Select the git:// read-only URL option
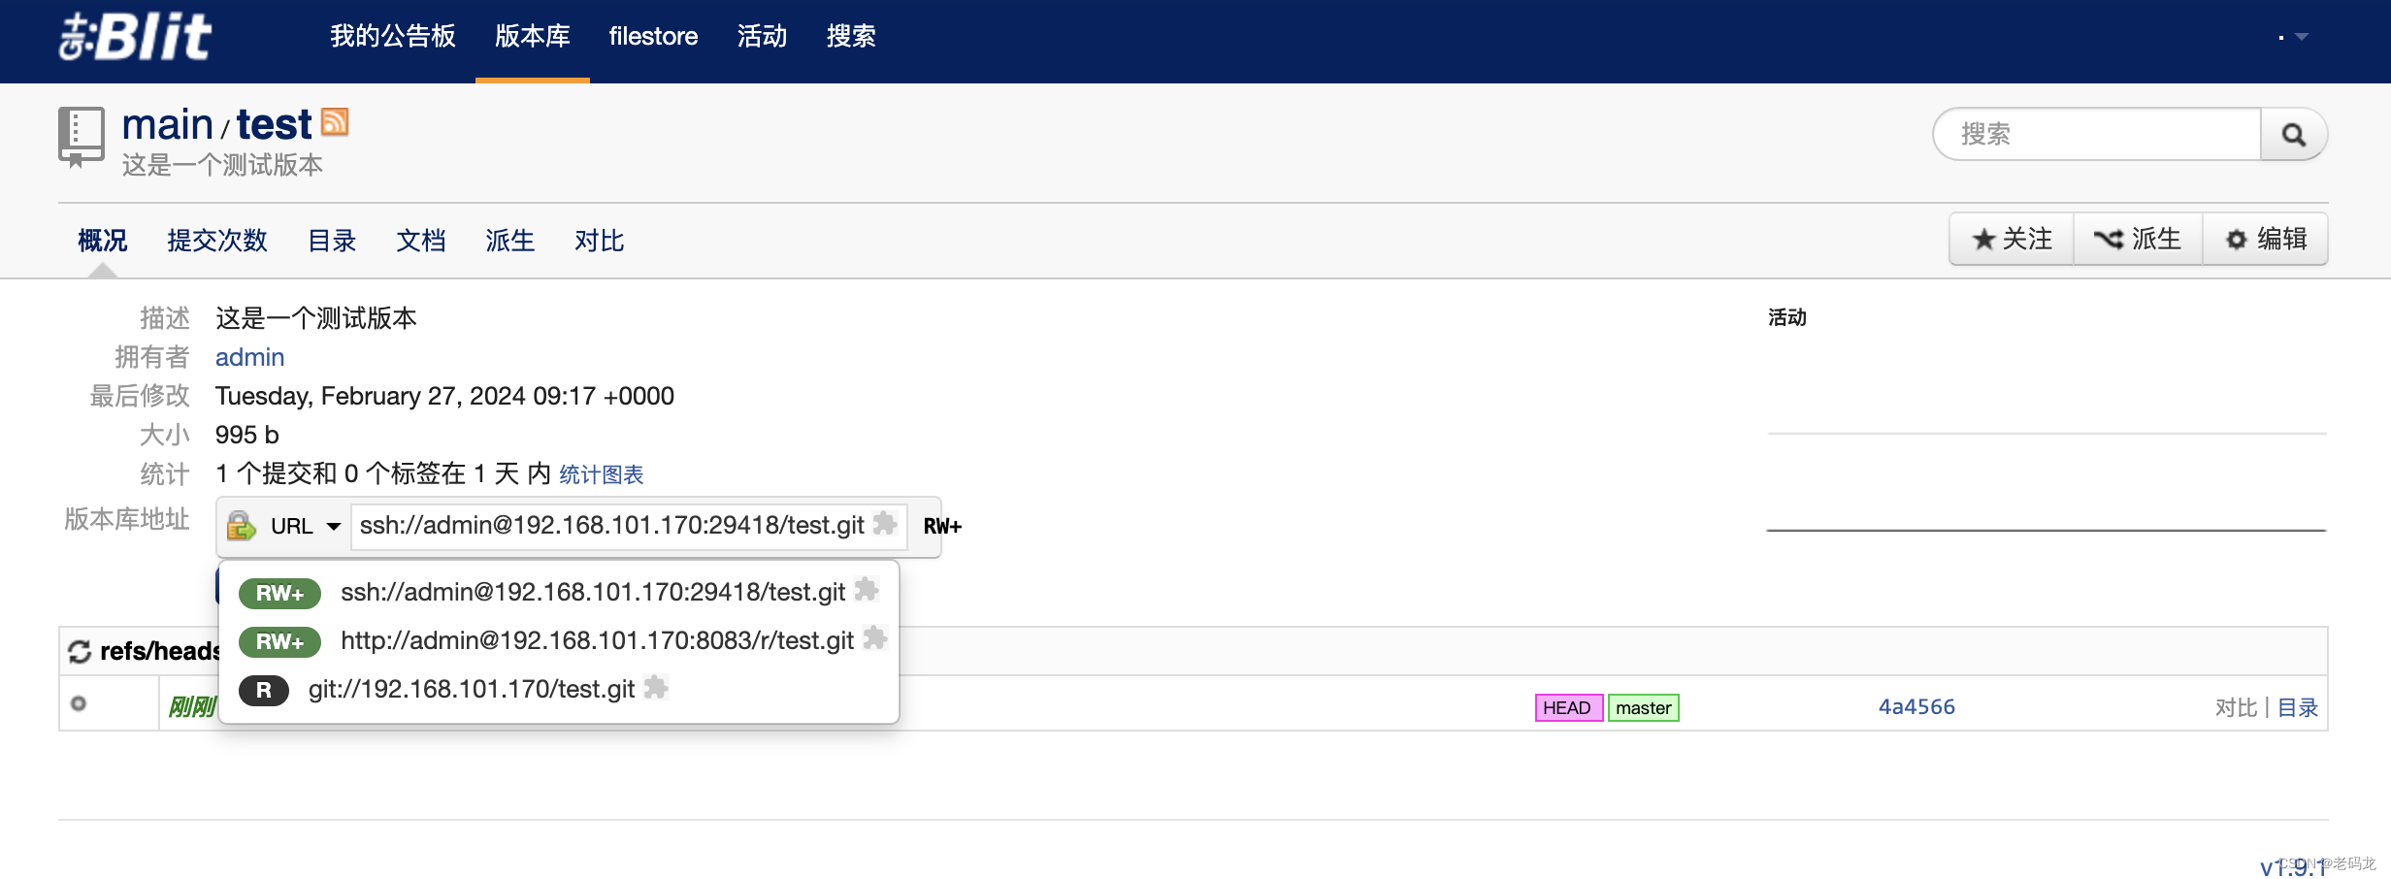This screenshot has height=879, width=2391. 559,689
